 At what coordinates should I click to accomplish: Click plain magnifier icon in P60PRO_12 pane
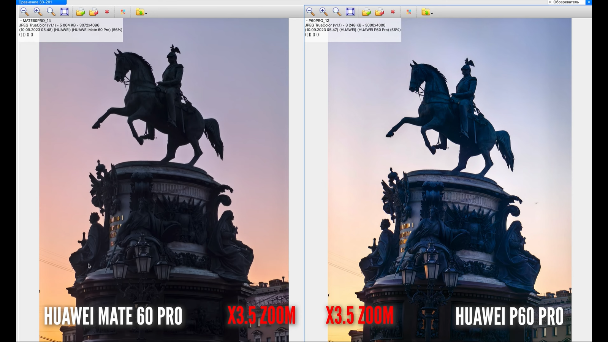(337, 12)
